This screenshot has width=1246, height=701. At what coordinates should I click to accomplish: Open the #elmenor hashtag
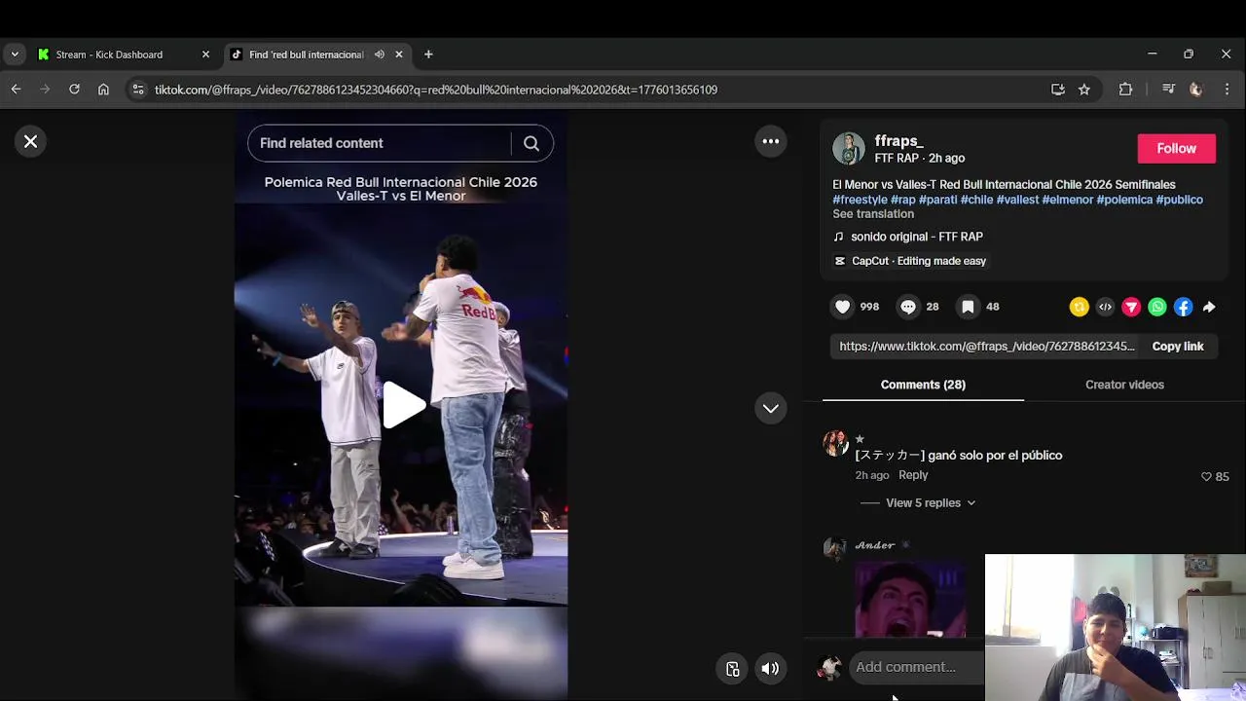click(x=1068, y=200)
